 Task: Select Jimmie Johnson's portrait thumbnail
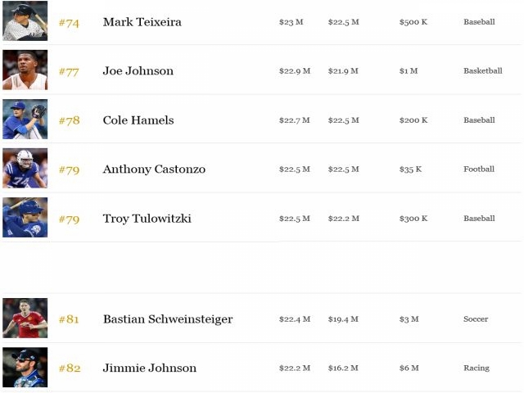[25, 367]
